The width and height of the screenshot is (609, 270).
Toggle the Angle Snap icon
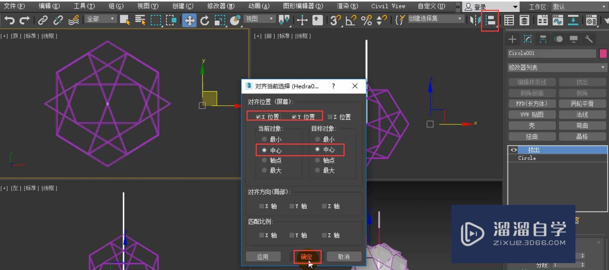351,20
